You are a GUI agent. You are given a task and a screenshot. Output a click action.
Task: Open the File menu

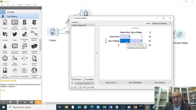tap(2, 5)
